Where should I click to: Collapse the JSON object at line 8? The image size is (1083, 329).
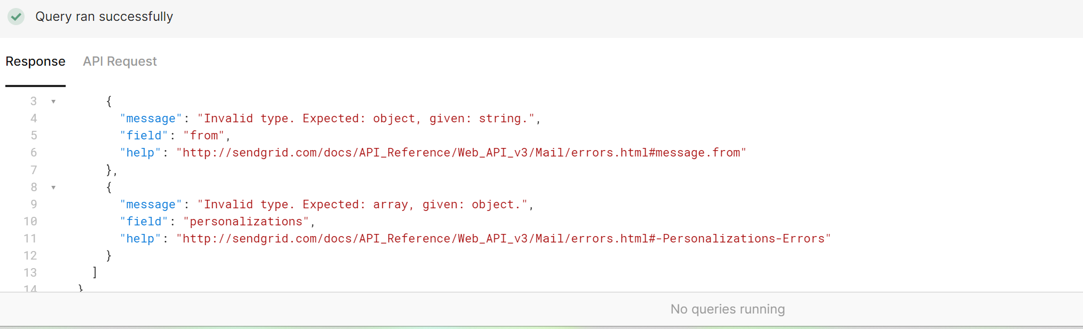53,187
